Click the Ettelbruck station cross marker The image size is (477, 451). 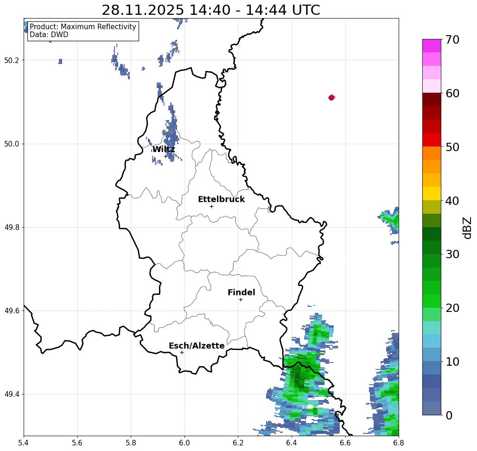pyautogui.click(x=211, y=206)
